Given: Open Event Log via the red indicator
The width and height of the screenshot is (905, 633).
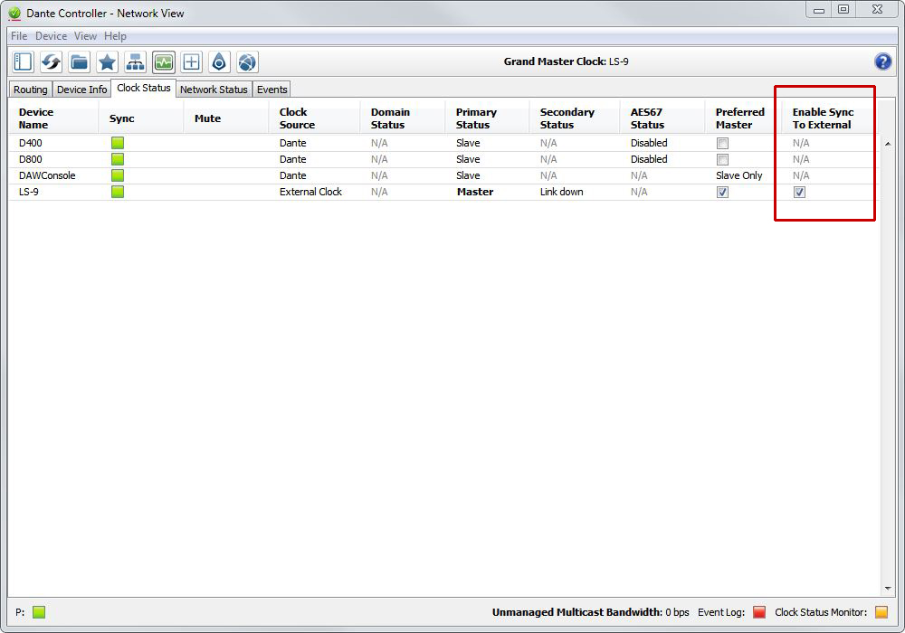Looking at the screenshot, I should [x=759, y=612].
